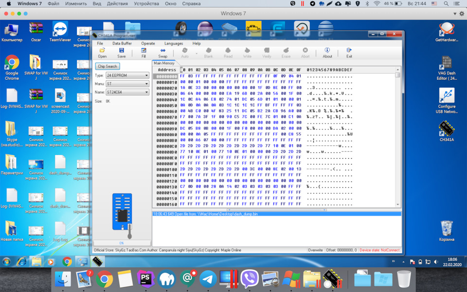Select the highlighted log entry line

[277, 214]
